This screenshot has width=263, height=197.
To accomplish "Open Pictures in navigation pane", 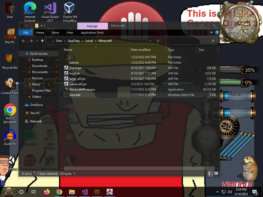I will [x=37, y=78].
